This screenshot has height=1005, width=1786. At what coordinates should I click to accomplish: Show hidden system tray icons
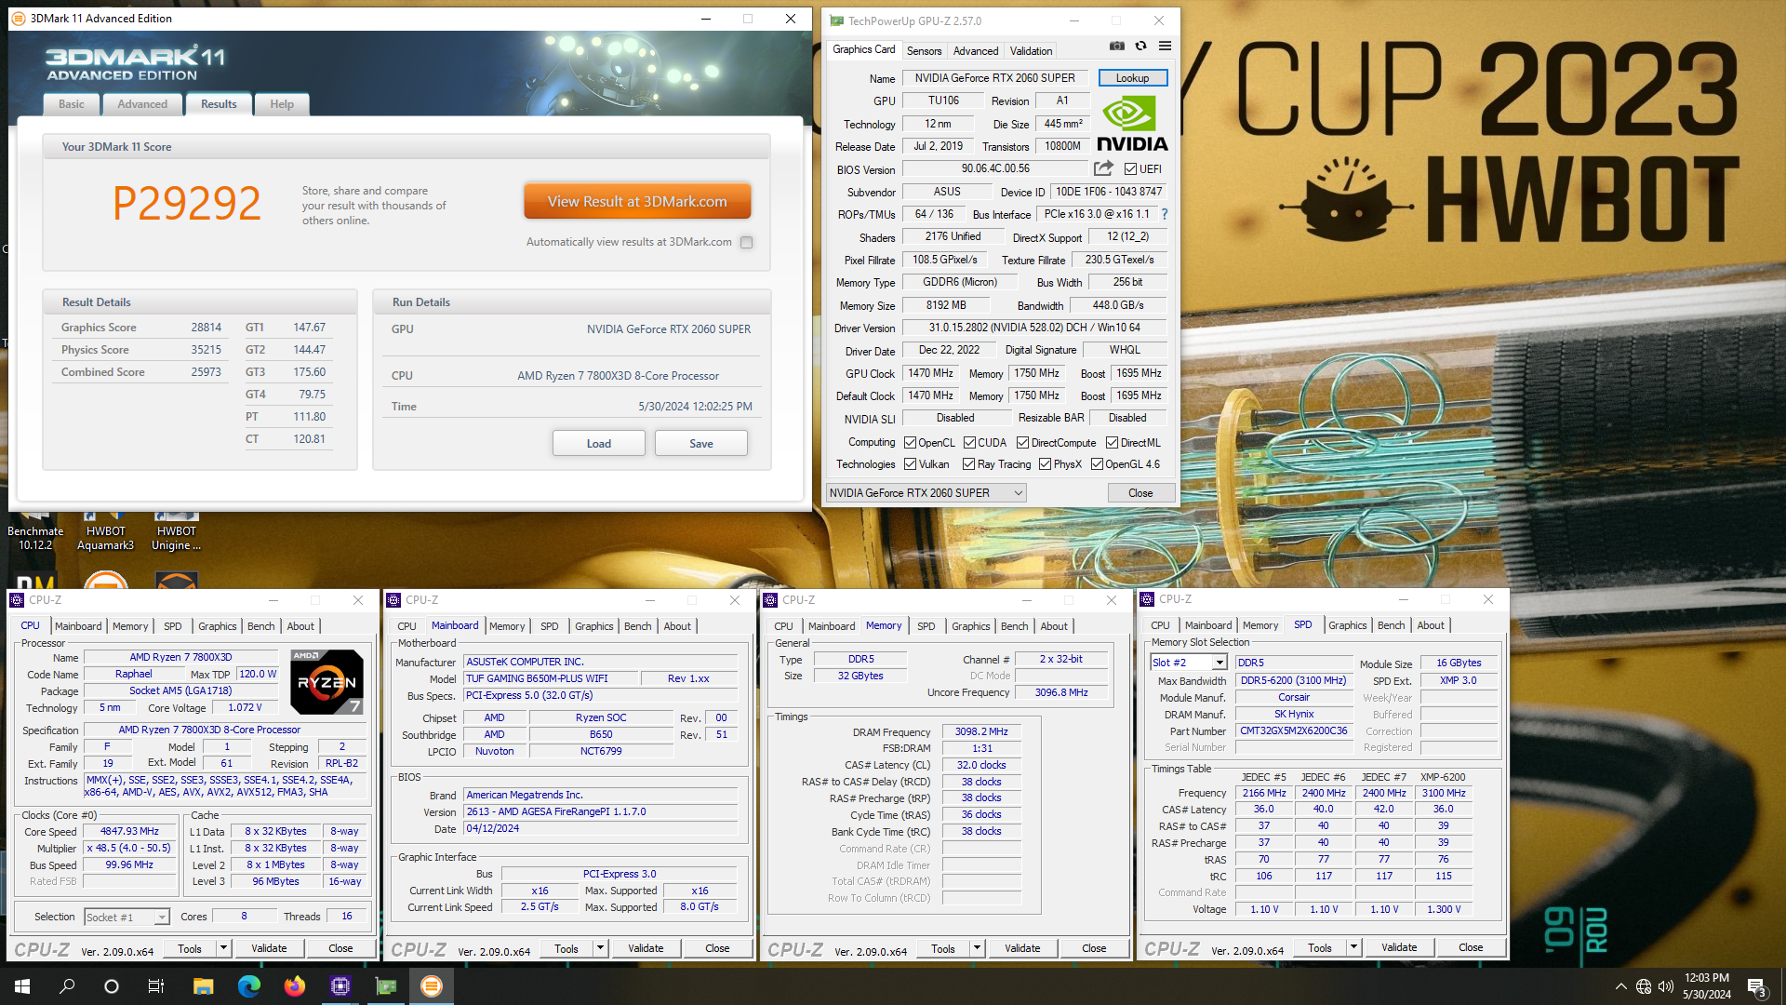pos(1621,986)
